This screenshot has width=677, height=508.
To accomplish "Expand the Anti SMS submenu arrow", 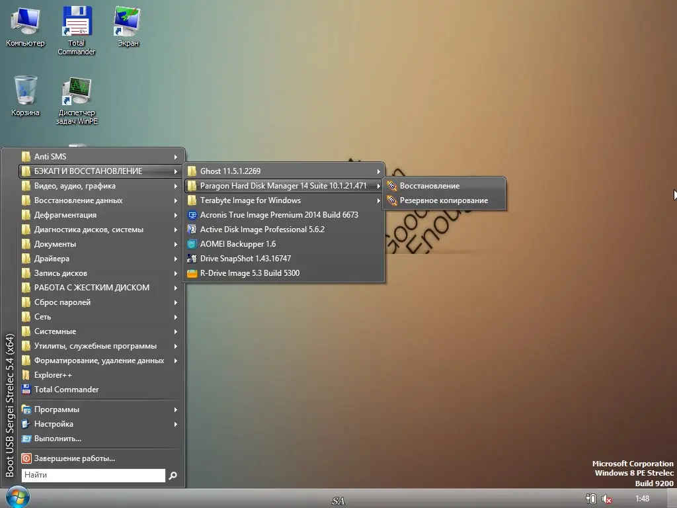I will pyautogui.click(x=176, y=157).
